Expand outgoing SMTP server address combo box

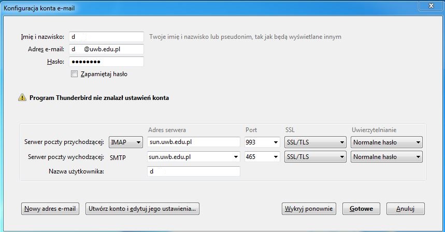tap(236, 156)
